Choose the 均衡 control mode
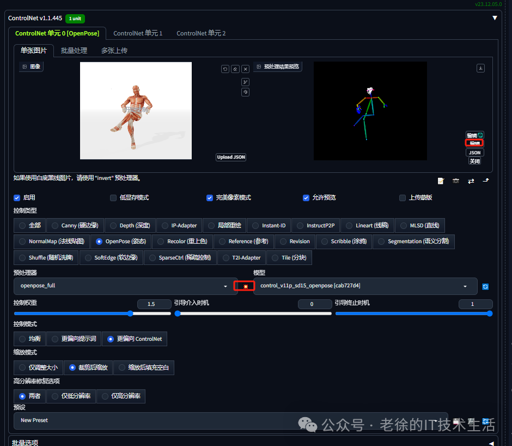This screenshot has width=512, height=446. click(x=30, y=339)
